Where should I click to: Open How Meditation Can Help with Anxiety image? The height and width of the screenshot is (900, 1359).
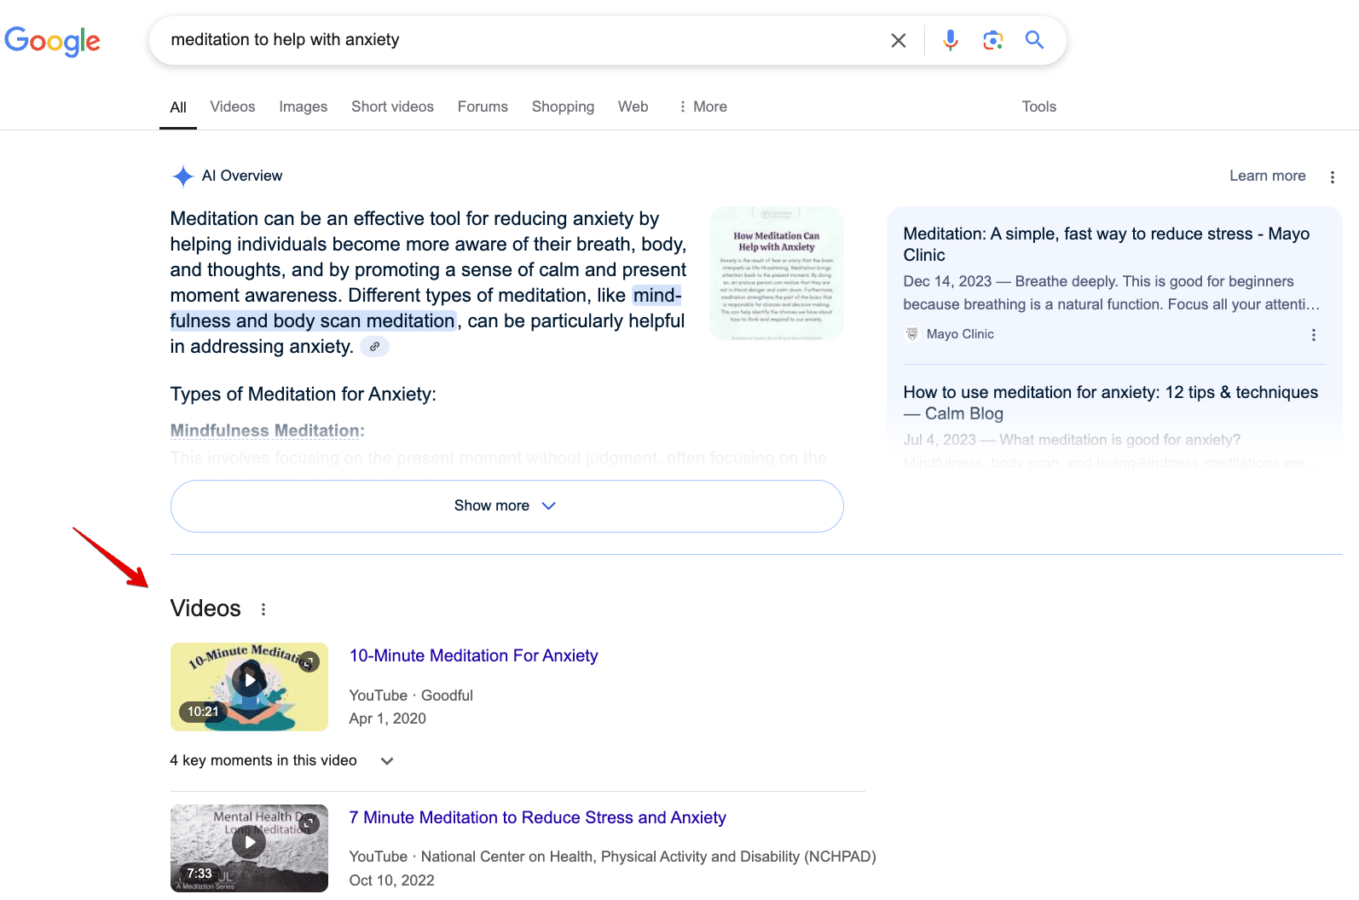[x=777, y=274]
